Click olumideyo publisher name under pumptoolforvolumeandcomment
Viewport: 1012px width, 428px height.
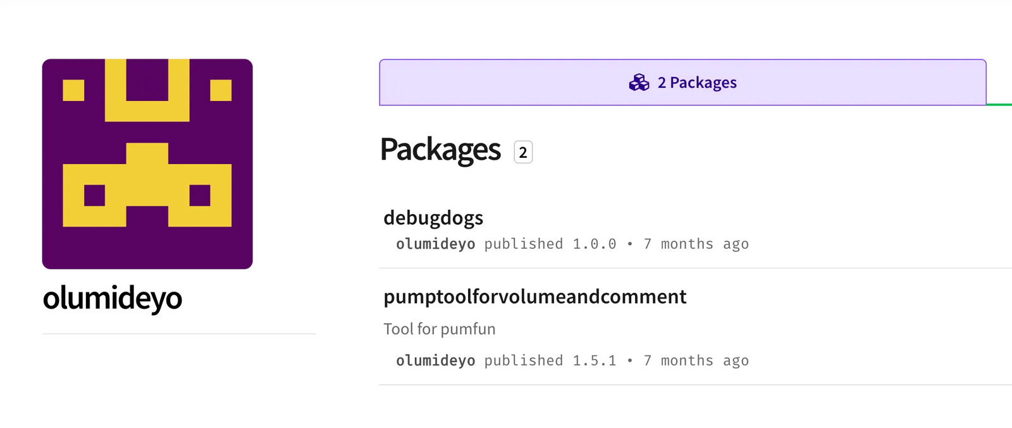[x=435, y=360]
